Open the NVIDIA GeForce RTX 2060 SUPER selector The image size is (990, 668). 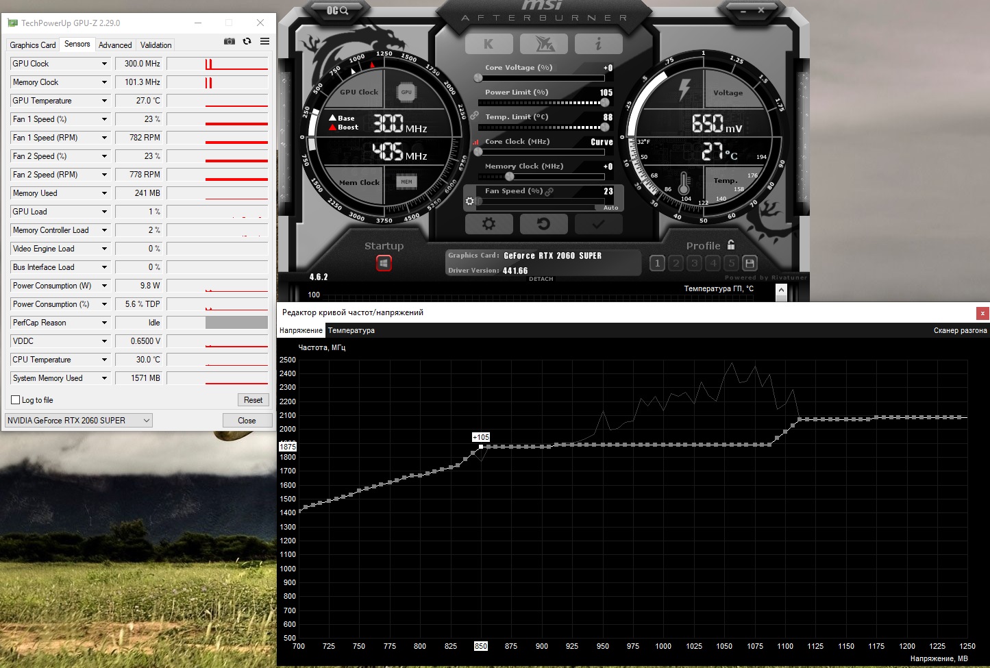tap(79, 421)
